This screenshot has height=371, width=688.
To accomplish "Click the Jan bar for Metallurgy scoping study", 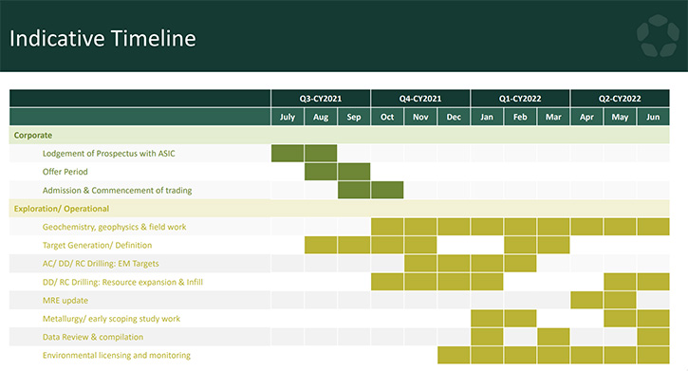I will [487, 319].
